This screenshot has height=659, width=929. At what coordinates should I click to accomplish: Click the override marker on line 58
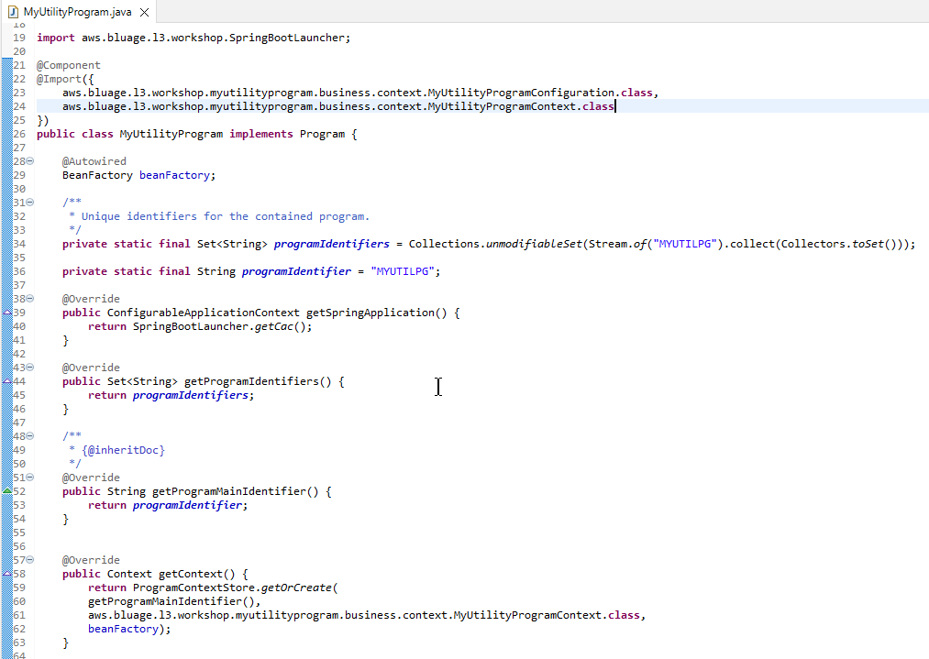coord(7,574)
